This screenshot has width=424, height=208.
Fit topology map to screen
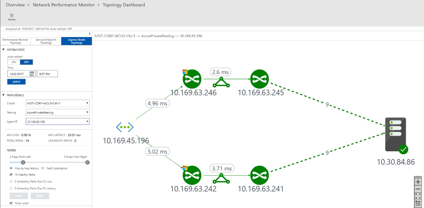tap(418, 196)
